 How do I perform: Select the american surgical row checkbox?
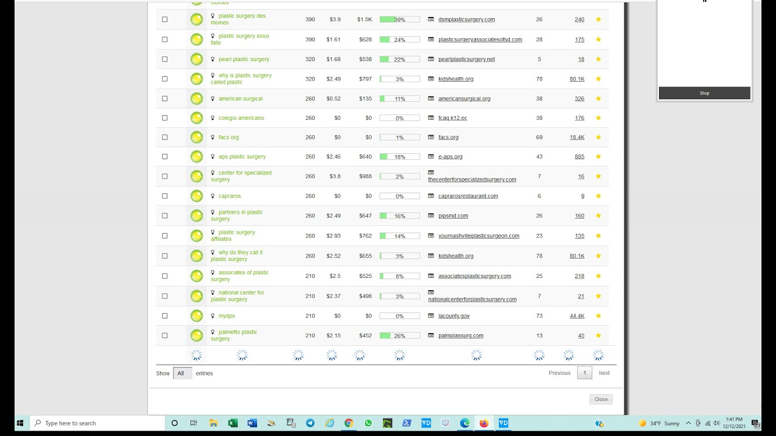[x=164, y=99]
